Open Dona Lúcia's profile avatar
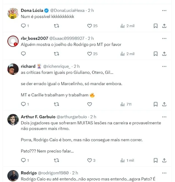The width and height of the screenshot is (175, 182). (13, 13)
